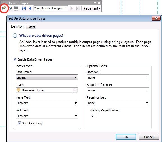This screenshot has width=162, height=142.
Task: Open the Rotation field dropdown
Action: (118, 77)
